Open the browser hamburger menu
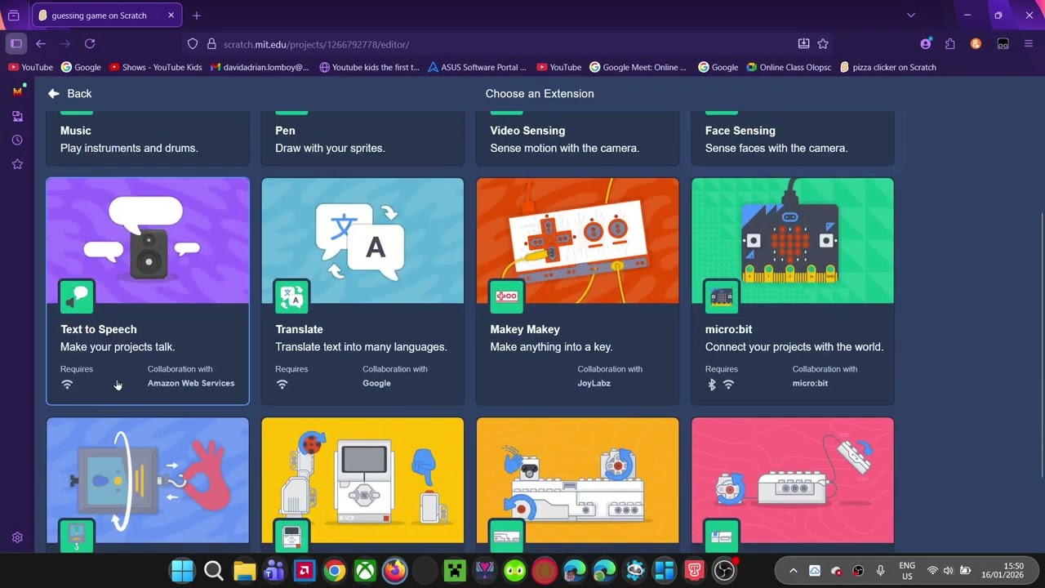The image size is (1045, 588). point(1029,44)
